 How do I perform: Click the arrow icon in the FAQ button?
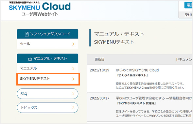[x=73, y=94]
